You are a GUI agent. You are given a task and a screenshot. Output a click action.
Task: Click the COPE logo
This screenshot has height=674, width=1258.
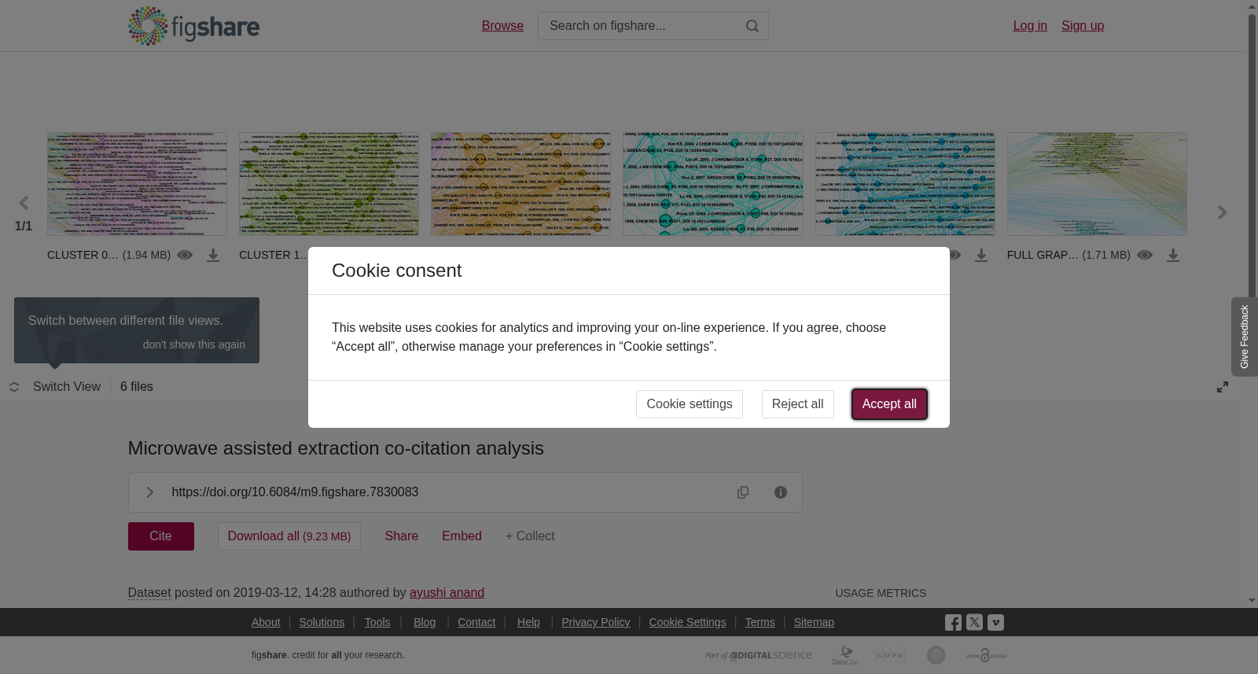click(890, 655)
